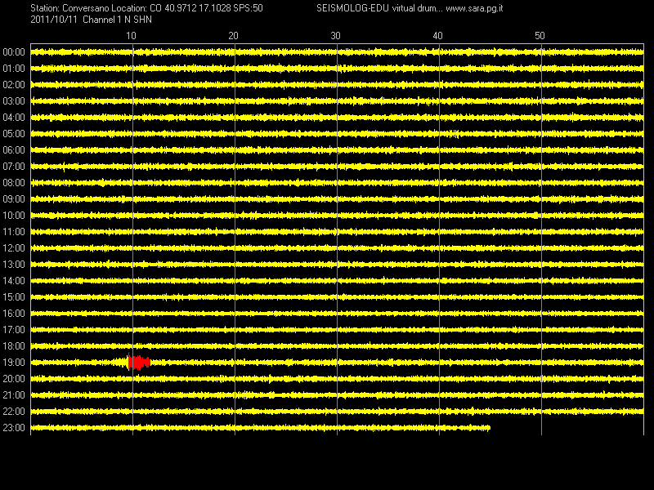
Task: Select the 22:00 hour label
Action: [x=14, y=412]
